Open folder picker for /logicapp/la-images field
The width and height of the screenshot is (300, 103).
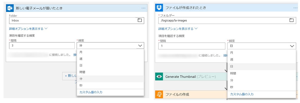tap(291, 20)
